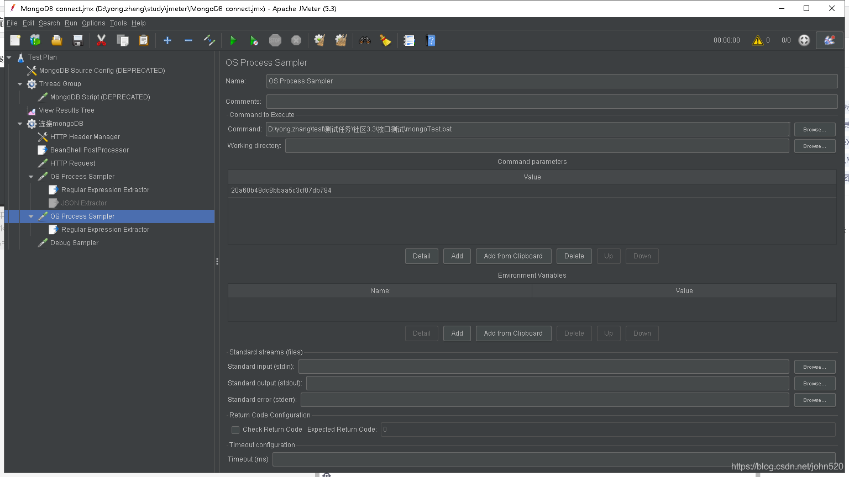849x477 pixels.
Task: Open Search with binoculars icon
Action: [x=364, y=40]
